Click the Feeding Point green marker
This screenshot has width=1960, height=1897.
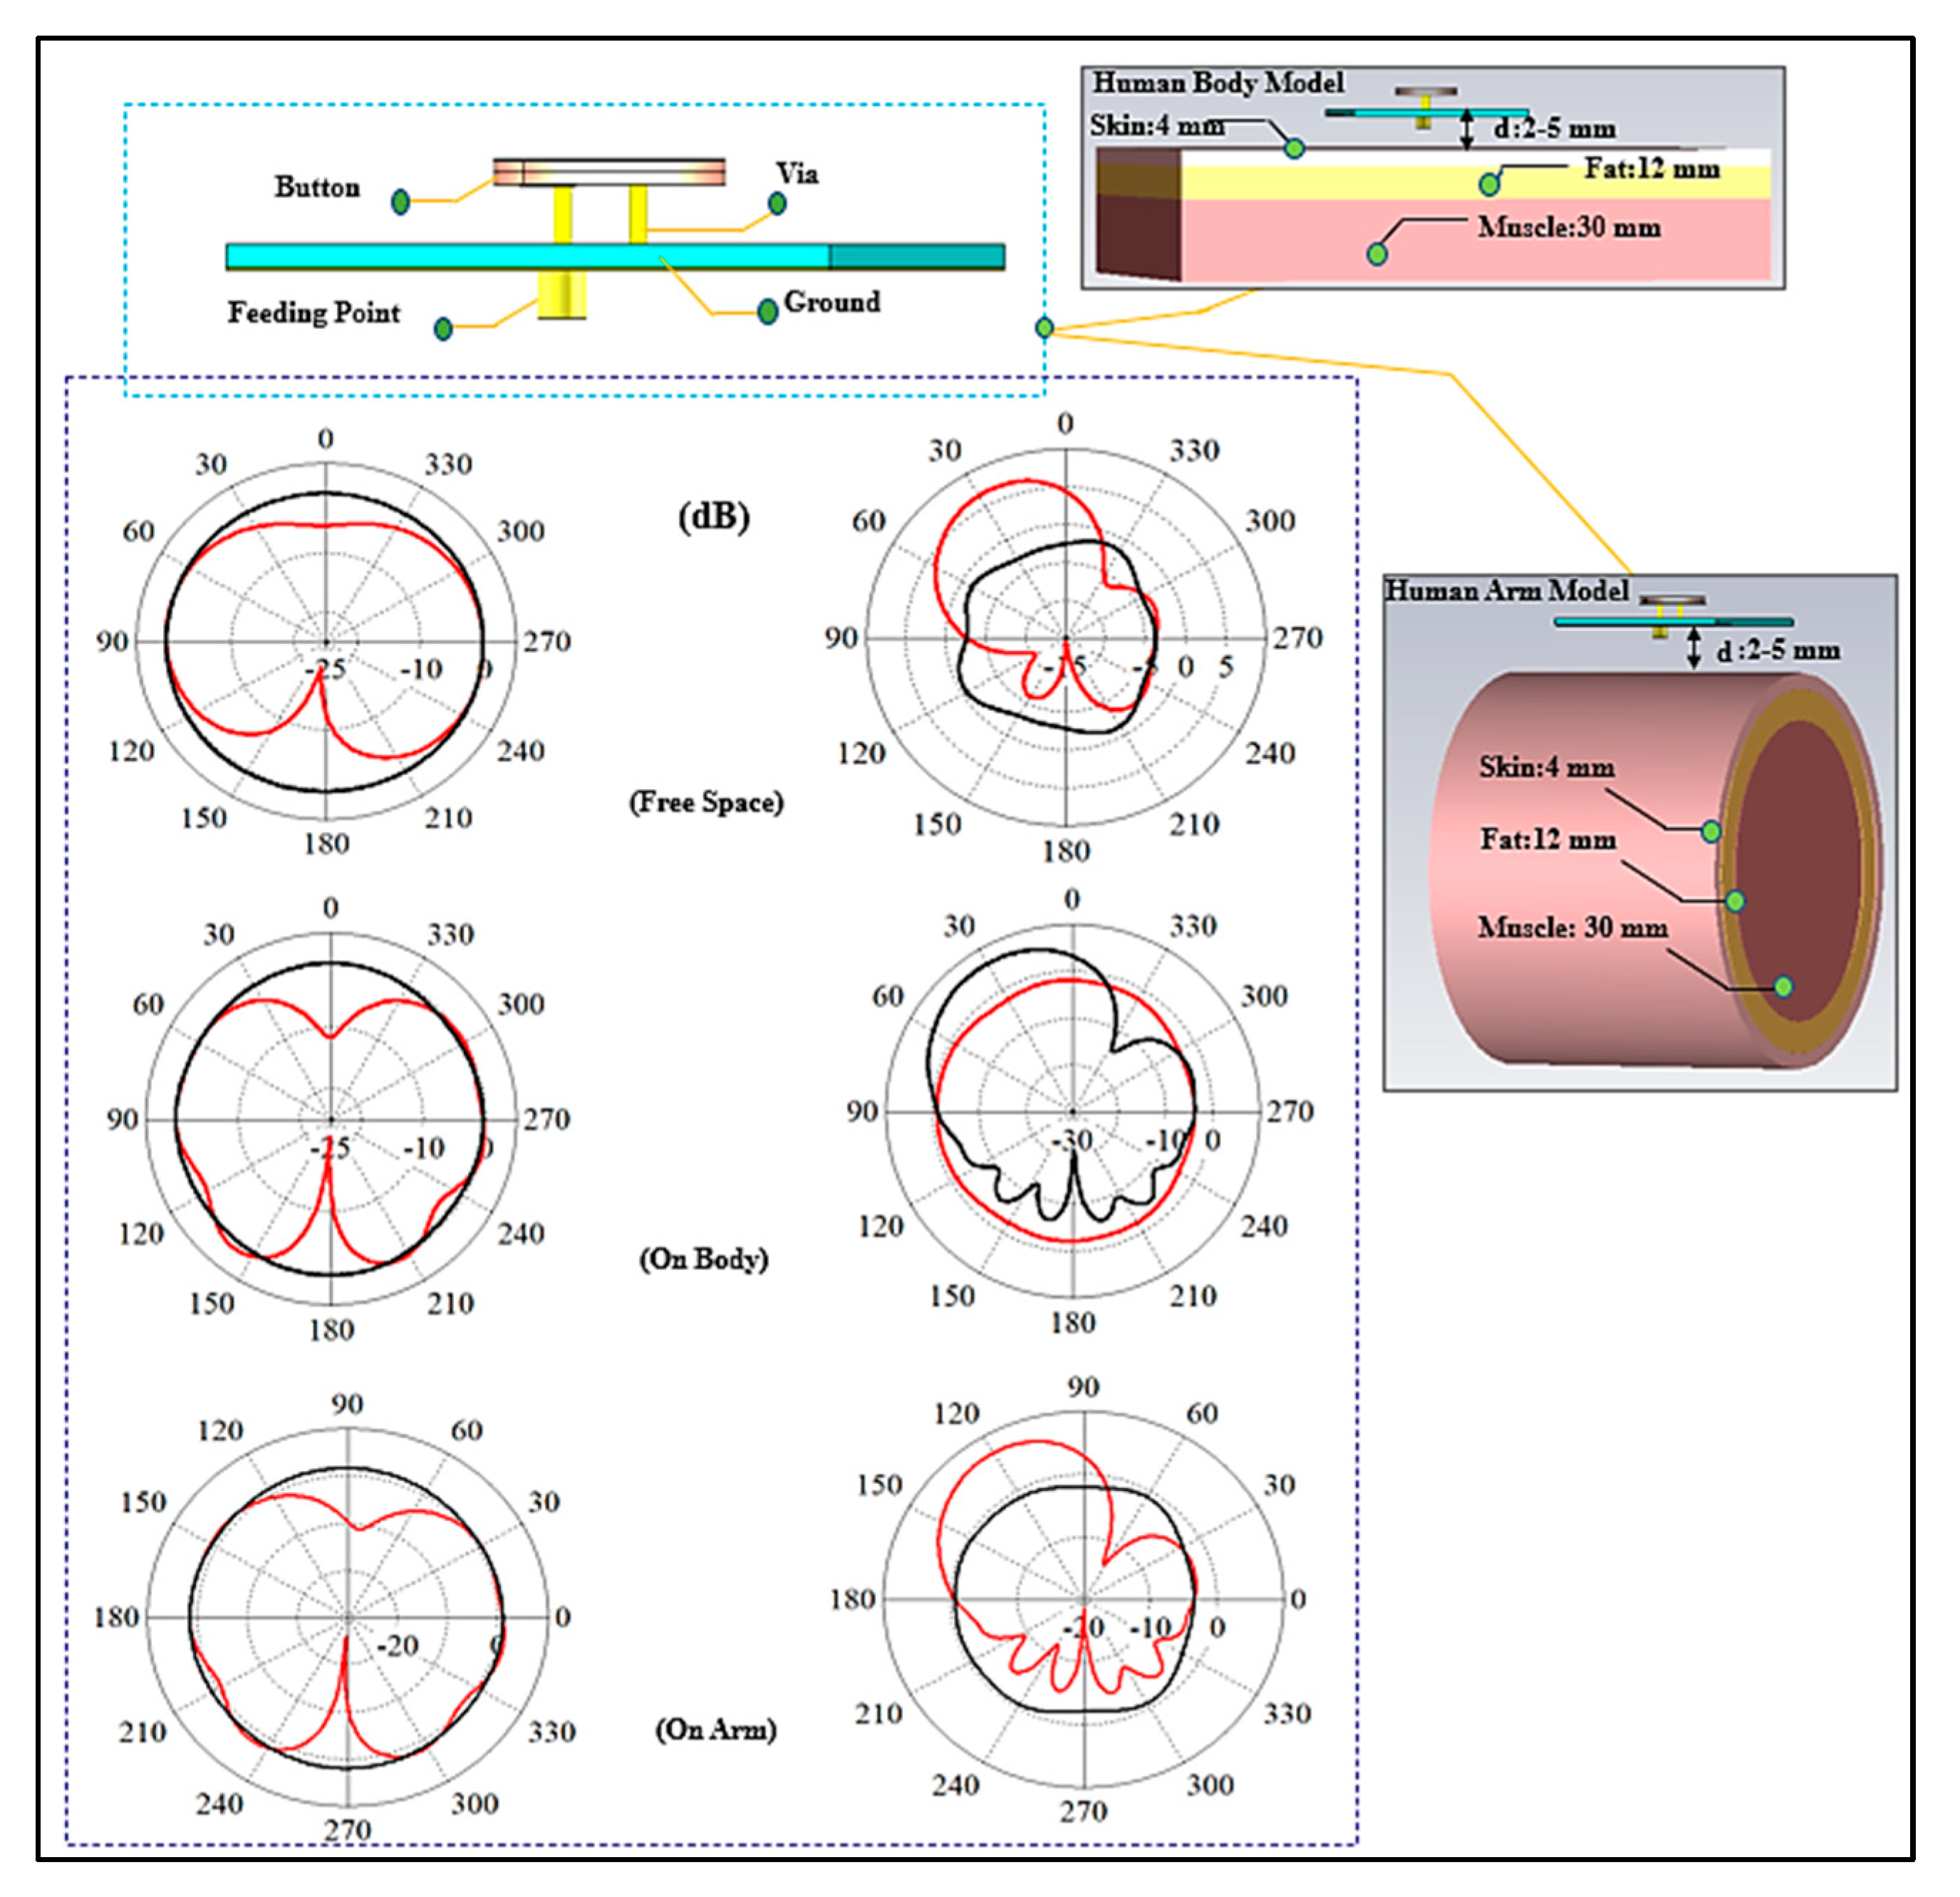click(443, 329)
